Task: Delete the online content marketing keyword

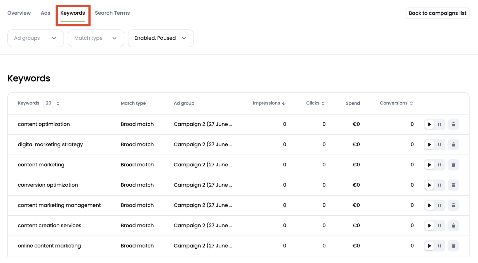Action: pos(453,246)
